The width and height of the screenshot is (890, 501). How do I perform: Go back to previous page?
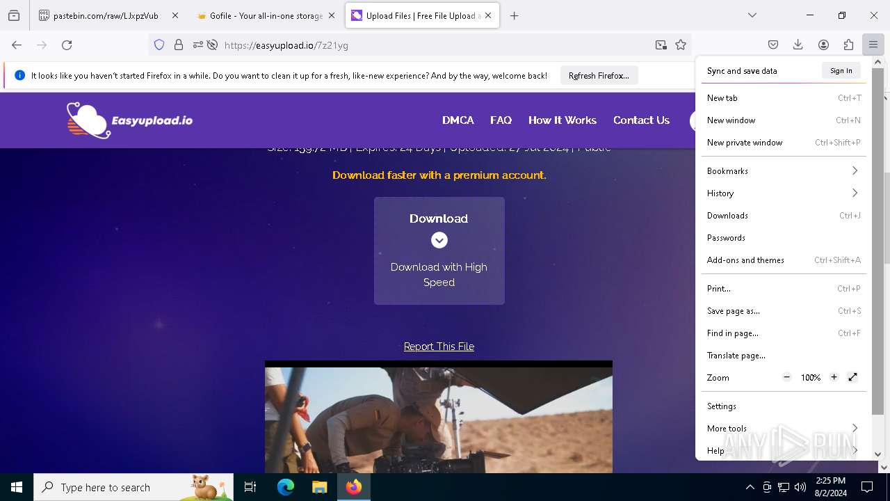click(17, 45)
